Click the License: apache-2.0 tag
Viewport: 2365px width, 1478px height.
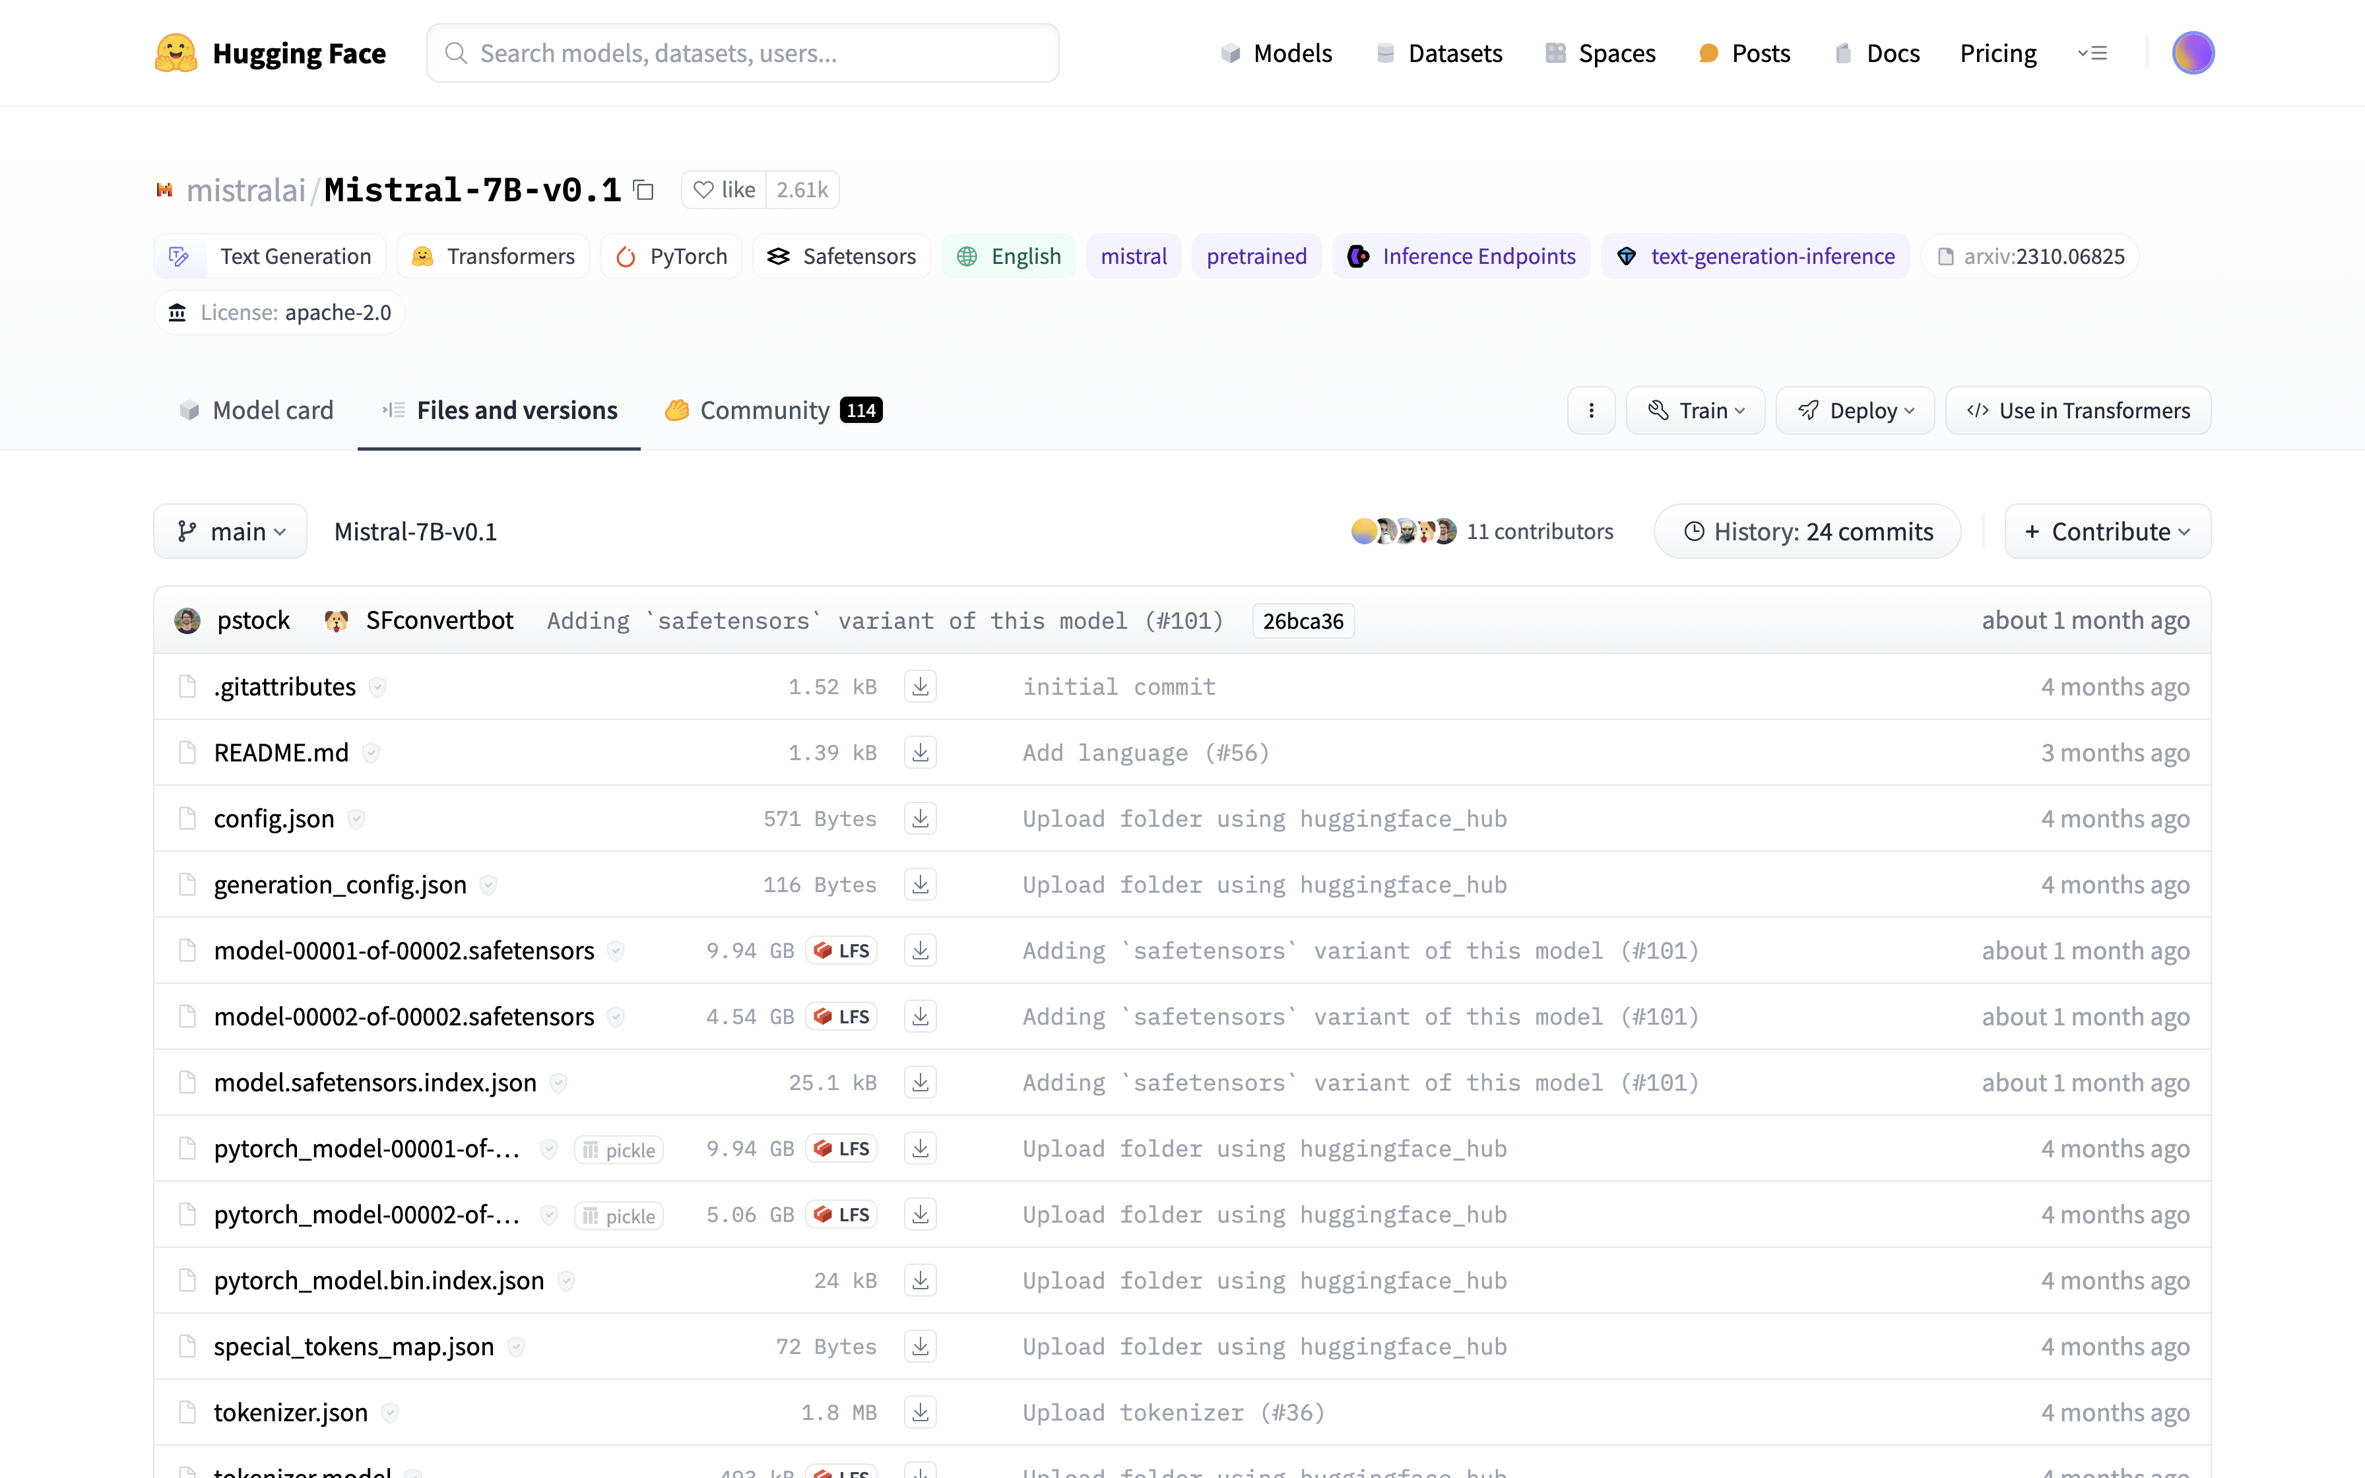278,312
